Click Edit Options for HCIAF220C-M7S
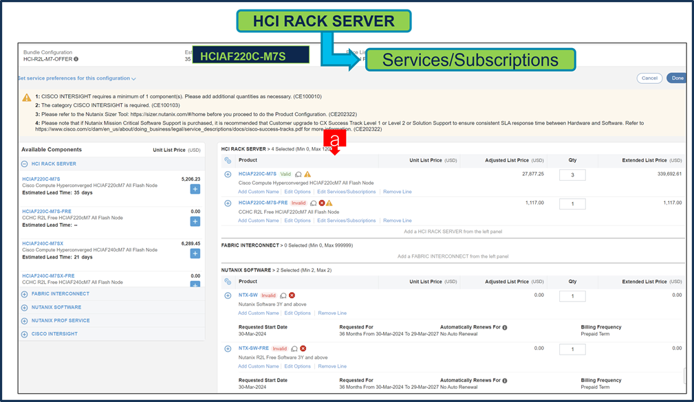Image resolution: width=694 pixels, height=402 pixels. click(x=297, y=192)
